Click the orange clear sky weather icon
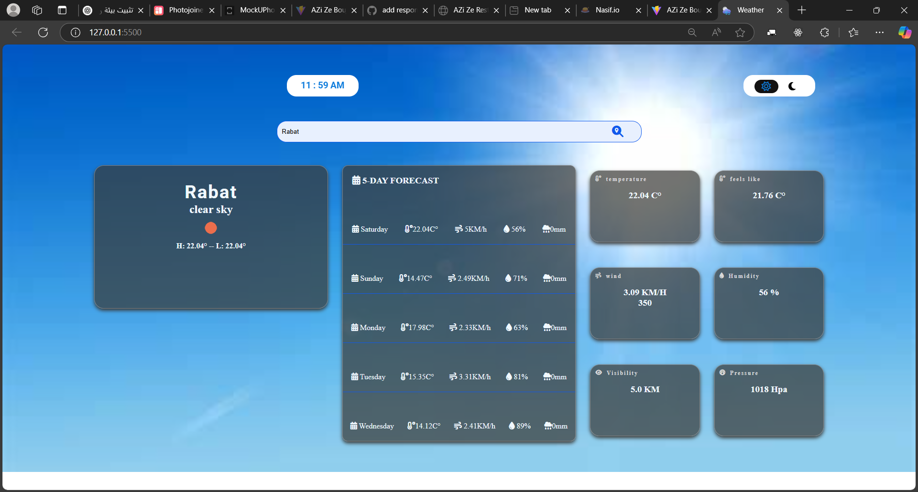This screenshot has height=492, width=918. 211,228
